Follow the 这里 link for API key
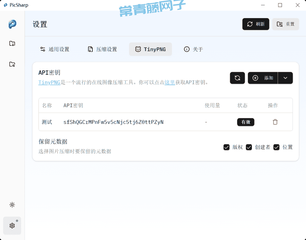The width and height of the screenshot is (306, 240). (x=170, y=82)
